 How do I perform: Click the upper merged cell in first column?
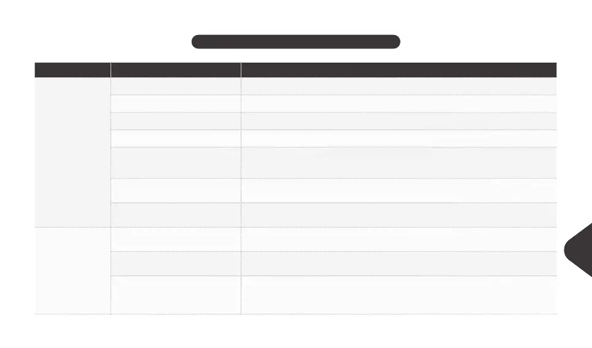pyautogui.click(x=72, y=152)
